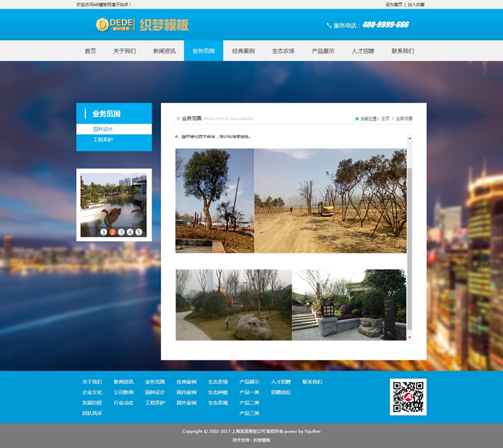
Task: Jump to slide 3 in carousel
Action: [x=121, y=232]
